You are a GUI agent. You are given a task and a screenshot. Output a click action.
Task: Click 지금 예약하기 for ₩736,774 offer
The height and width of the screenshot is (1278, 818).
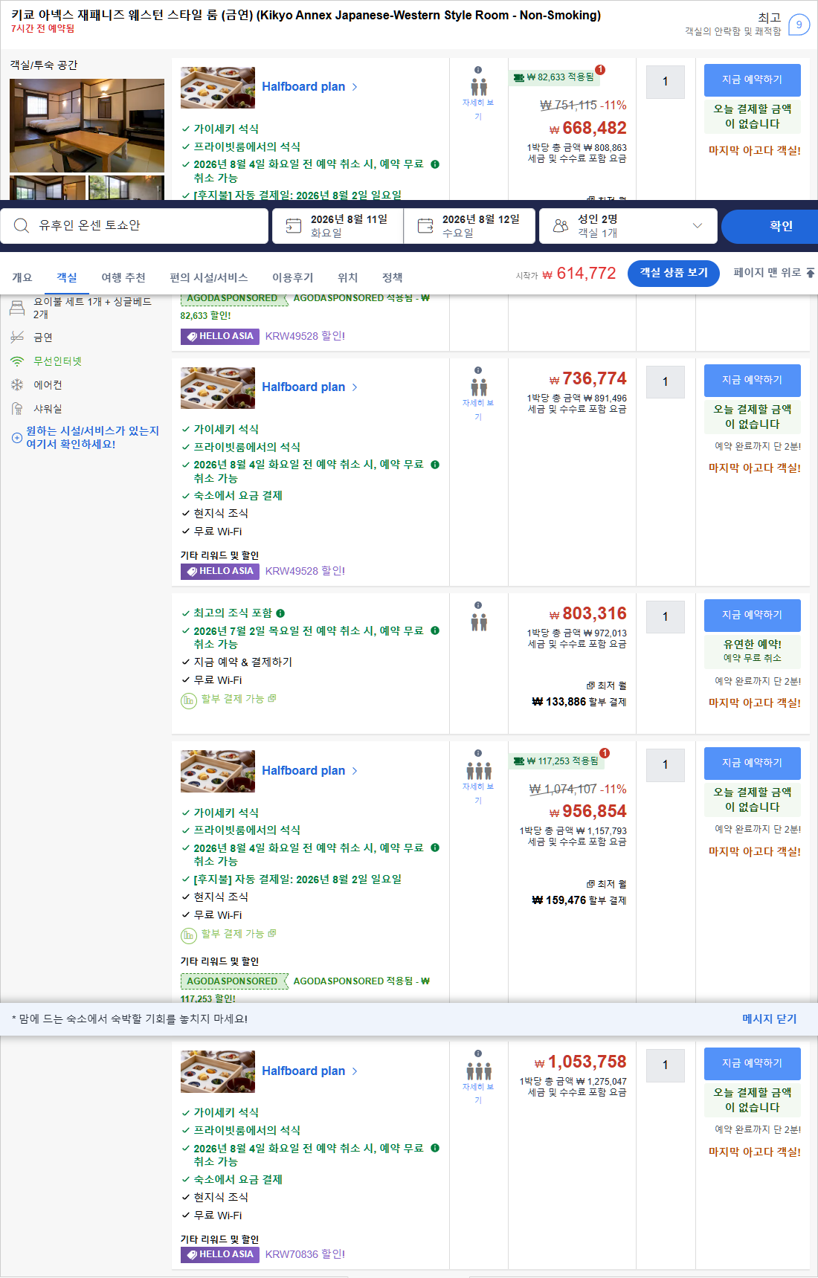click(x=753, y=380)
